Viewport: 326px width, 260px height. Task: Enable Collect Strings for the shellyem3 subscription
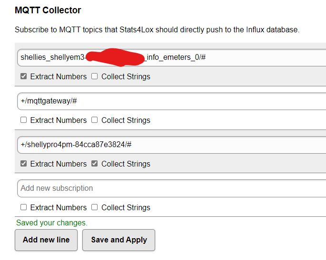pyautogui.click(x=95, y=76)
